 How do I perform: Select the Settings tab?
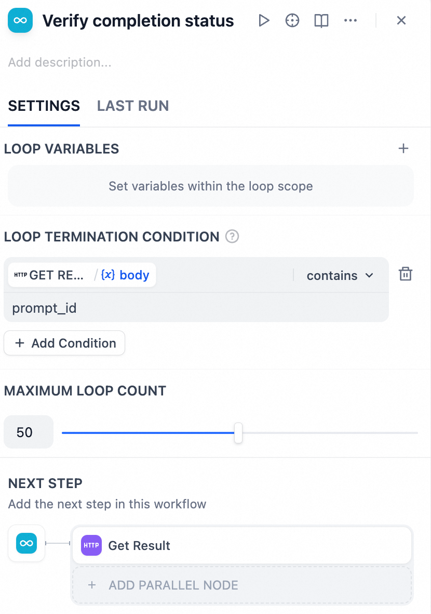44,106
